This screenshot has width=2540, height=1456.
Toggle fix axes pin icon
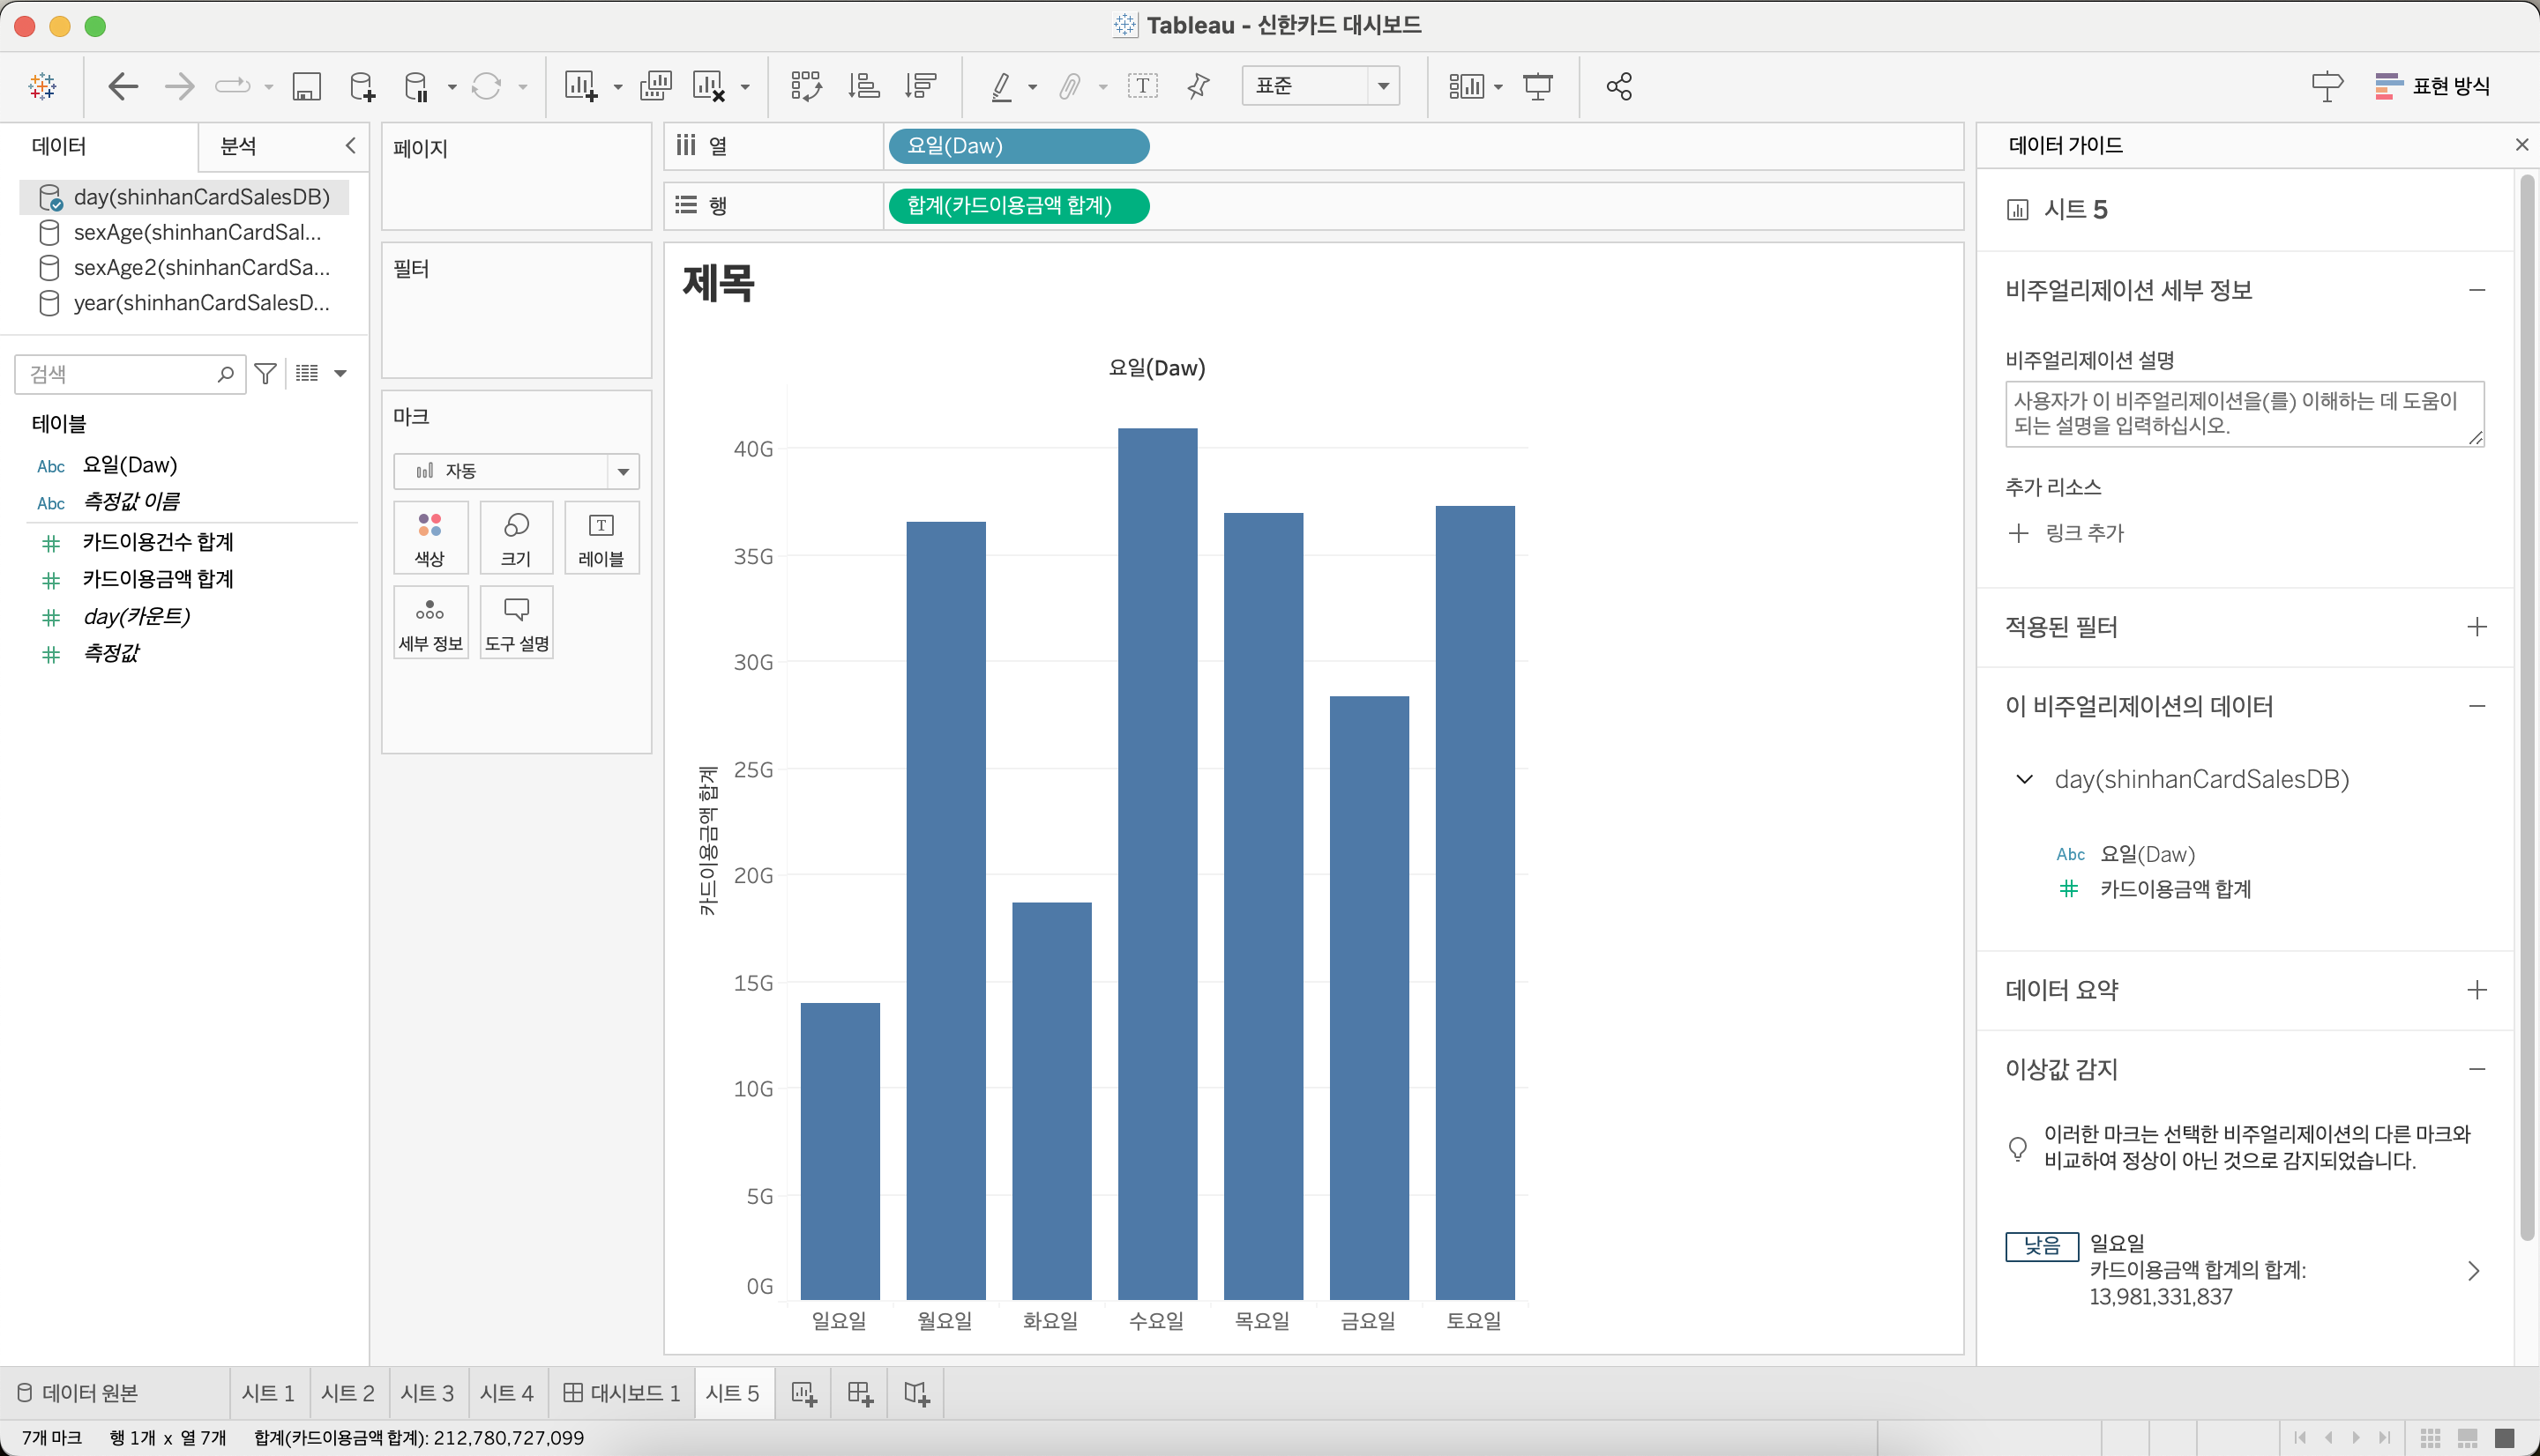click(1199, 86)
